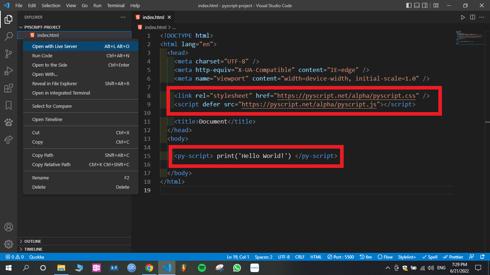Open the Explorer view in activity bar

(9, 19)
